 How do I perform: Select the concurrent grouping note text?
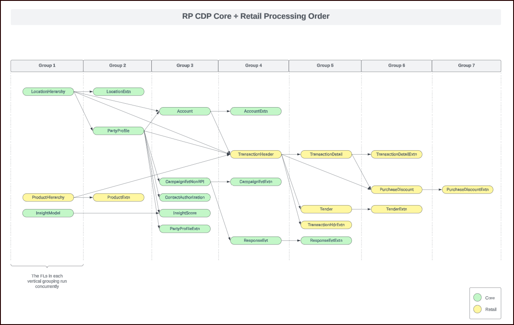[x=47, y=281]
